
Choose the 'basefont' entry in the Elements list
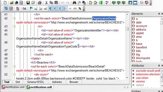141,47
